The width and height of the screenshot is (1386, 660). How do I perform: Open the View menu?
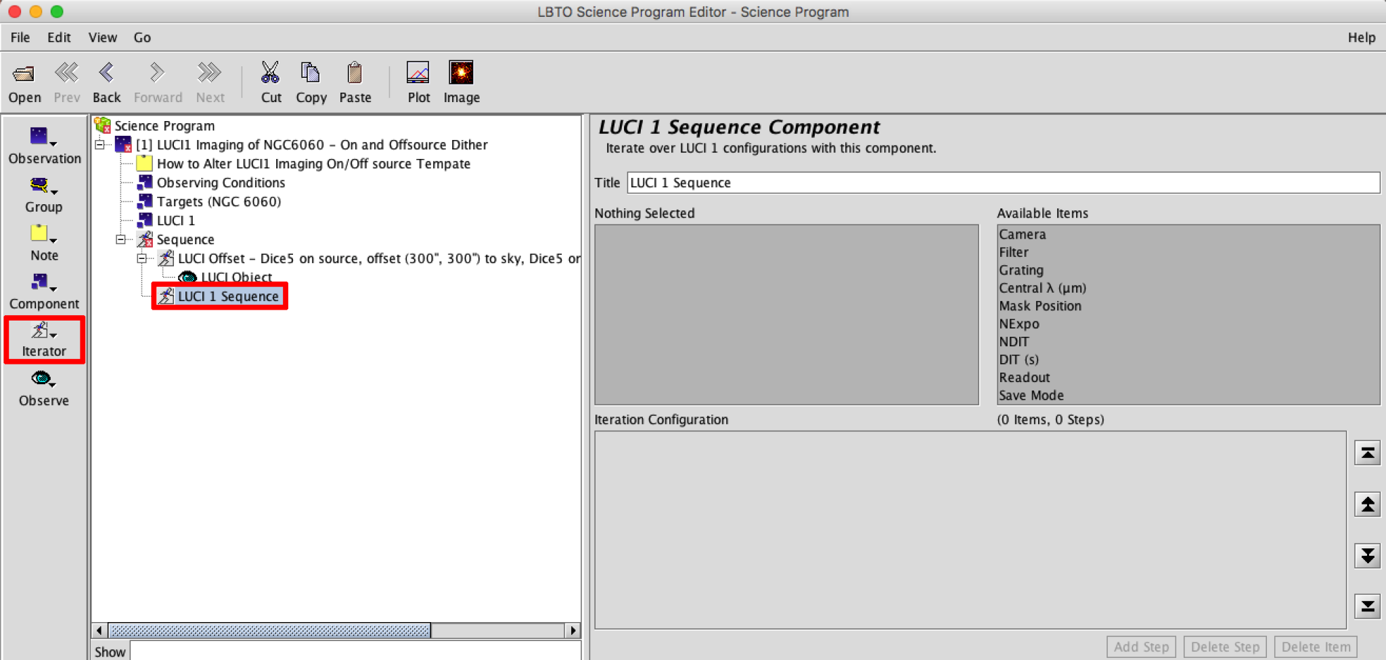pyautogui.click(x=102, y=37)
